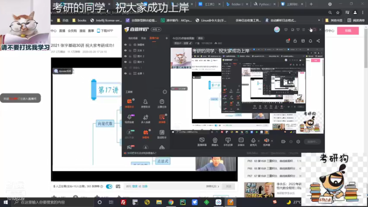Open the 弹幕助手 tool in the toolbox
This screenshot has width=368, height=207.
[x=129, y=103]
